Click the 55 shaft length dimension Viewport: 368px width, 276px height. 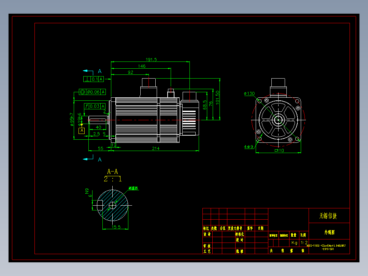100,149
